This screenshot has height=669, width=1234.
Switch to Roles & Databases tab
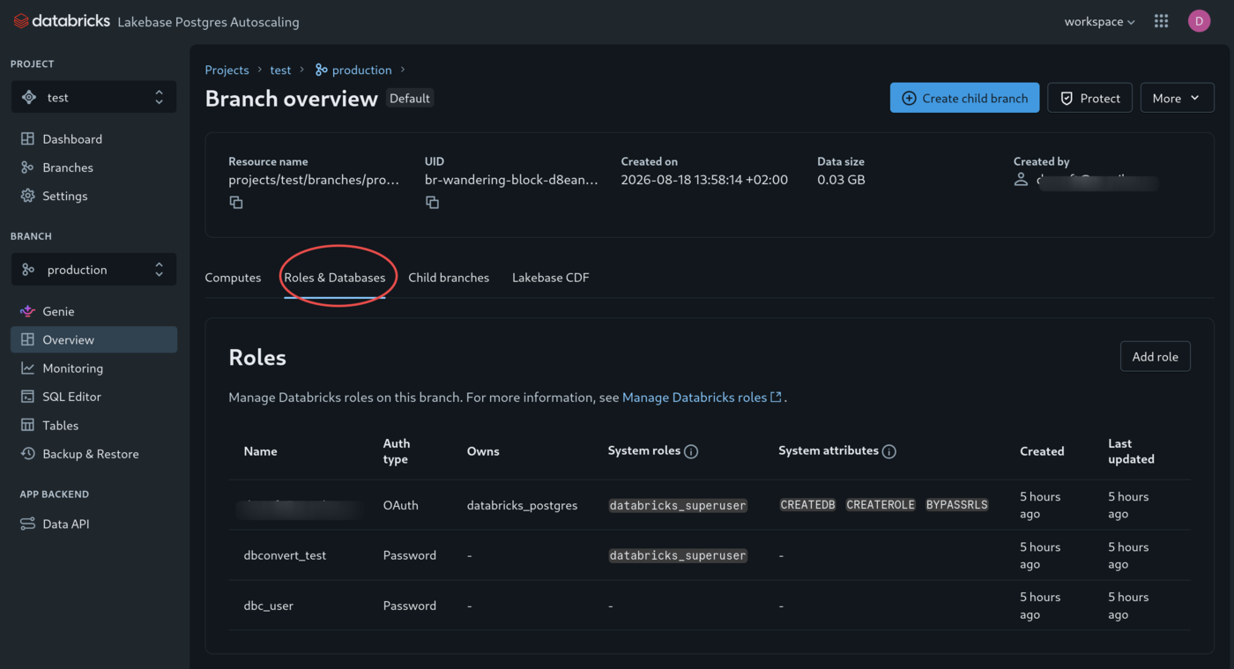(x=334, y=277)
